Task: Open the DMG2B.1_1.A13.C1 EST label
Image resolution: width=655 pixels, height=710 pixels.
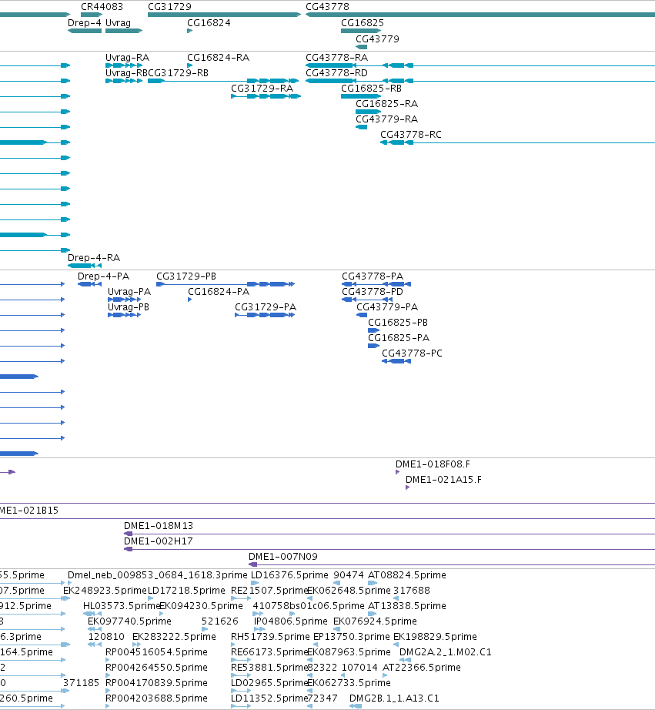Action: (x=394, y=698)
